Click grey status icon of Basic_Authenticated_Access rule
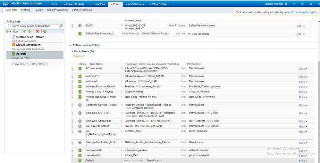320x163 pixels. [80, 143]
